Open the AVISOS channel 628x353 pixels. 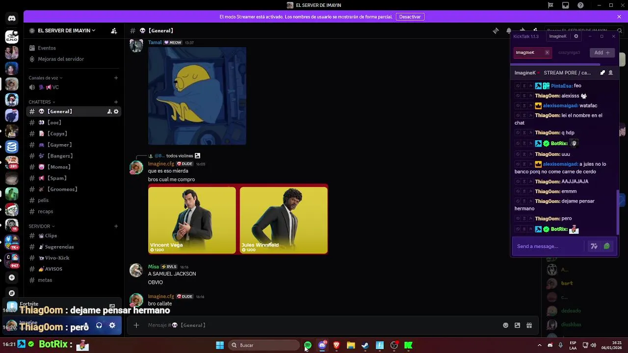pyautogui.click(x=74, y=269)
